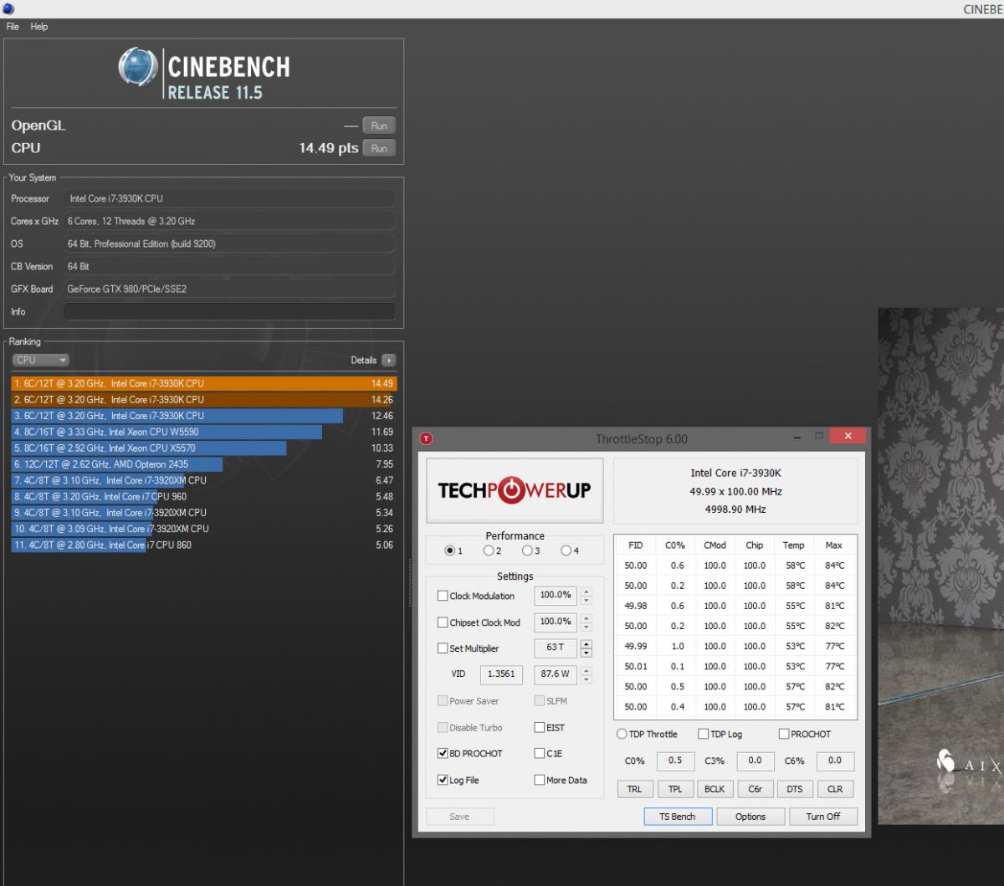The width and height of the screenshot is (1004, 886).
Task: Click the ThrottleStop title bar icon
Action: pyautogui.click(x=426, y=438)
